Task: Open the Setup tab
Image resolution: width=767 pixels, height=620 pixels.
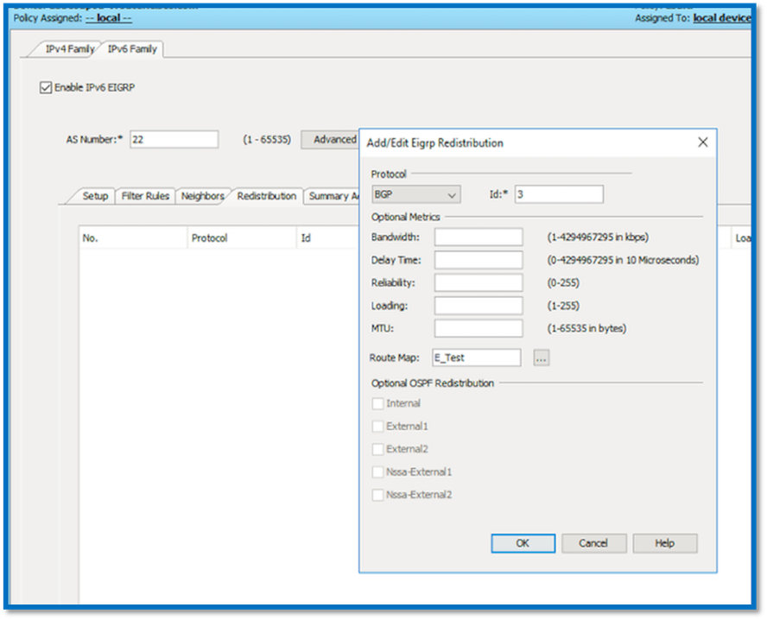Action: click(x=95, y=196)
